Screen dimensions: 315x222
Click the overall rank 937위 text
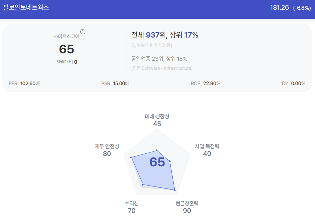pos(156,35)
